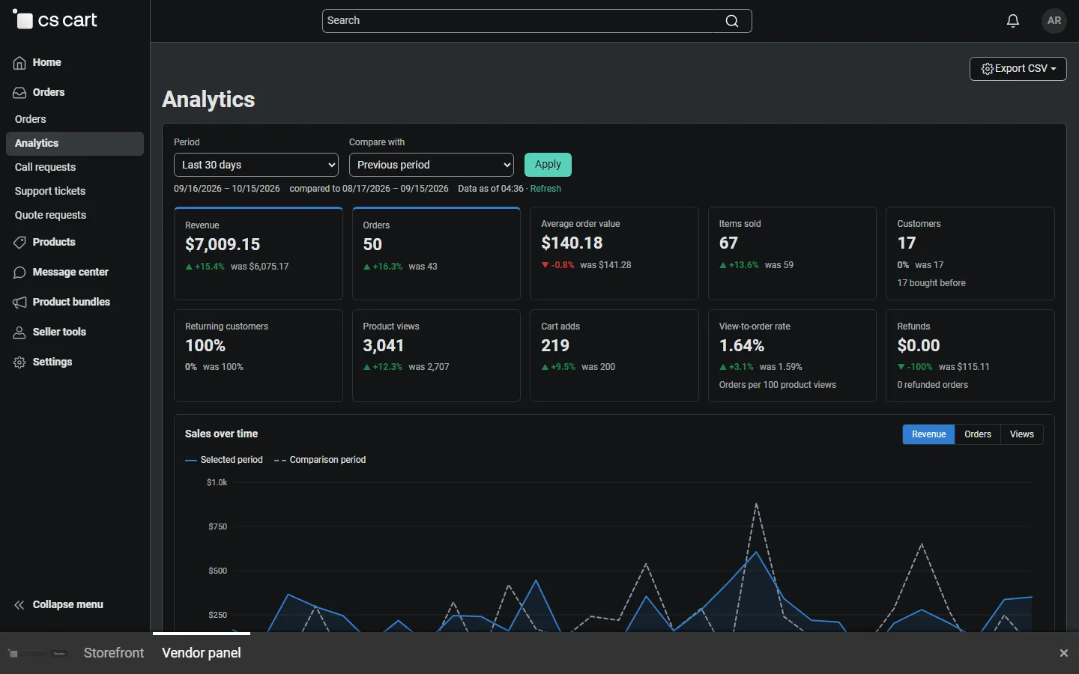The width and height of the screenshot is (1079, 674).
Task: Open the Period dropdown
Action: (256, 165)
